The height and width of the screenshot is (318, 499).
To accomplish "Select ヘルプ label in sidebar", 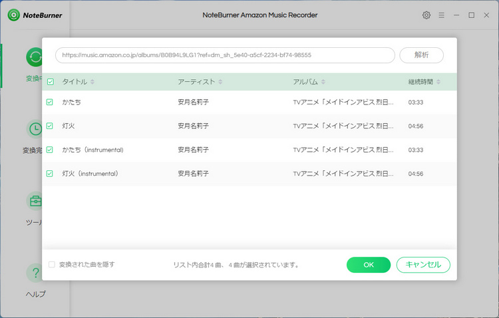I will pos(35,294).
